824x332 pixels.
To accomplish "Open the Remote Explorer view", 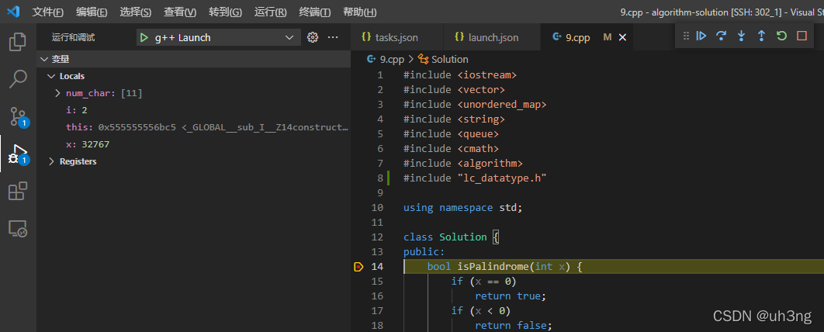I will coord(18,229).
